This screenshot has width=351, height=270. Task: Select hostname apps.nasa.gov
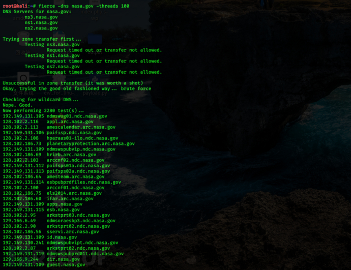(x=65, y=204)
